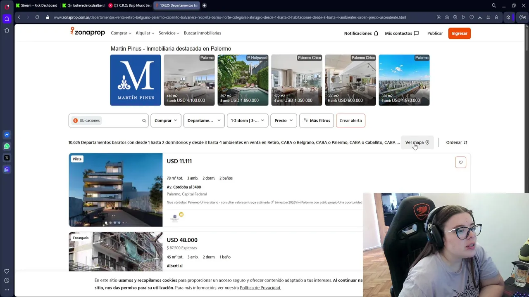Open the Aria AI button
Screen dimensions: 529x297
[x=523, y=17]
